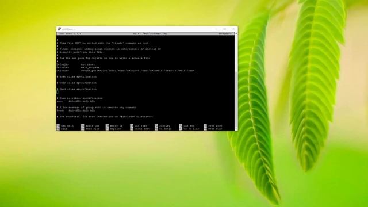
Task: Click the '# Host alias specification' comment
Action: pos(76,76)
